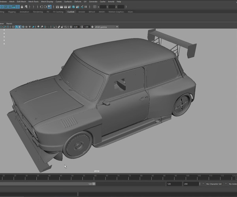
Task: Open the Hypershade round blue icon
Action: click(x=73, y=7)
